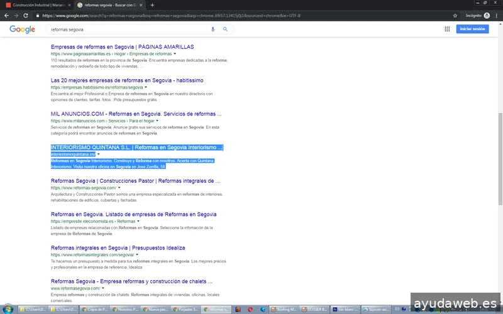The width and height of the screenshot is (503, 314).
Task: Expand the dropdown arrow beside paginasamarillas.es URL
Action: [x=174, y=54]
